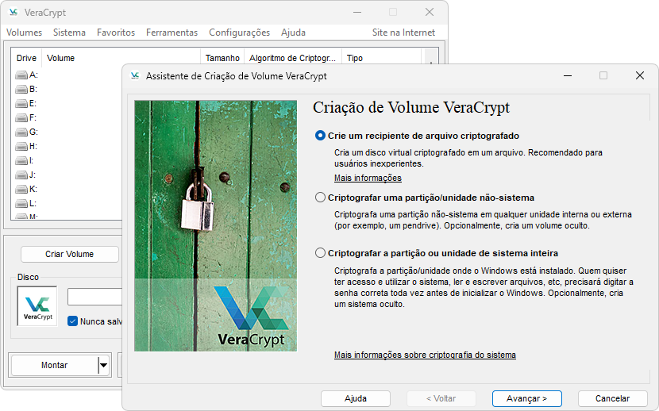Select drive H: icon in drive list
Viewport: 659px width, 411px height.
click(x=21, y=147)
